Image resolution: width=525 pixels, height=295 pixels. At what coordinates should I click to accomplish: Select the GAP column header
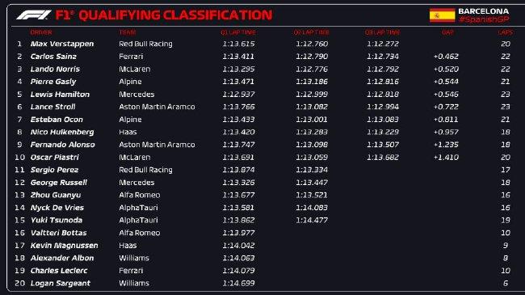coord(447,32)
